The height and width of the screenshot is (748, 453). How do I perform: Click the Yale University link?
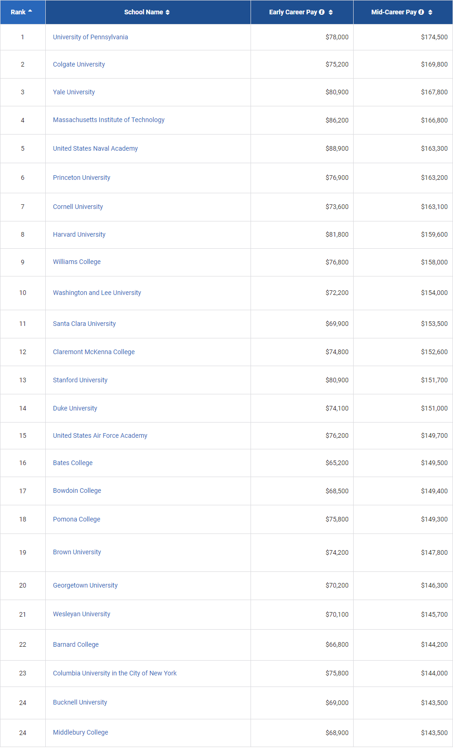(x=74, y=92)
